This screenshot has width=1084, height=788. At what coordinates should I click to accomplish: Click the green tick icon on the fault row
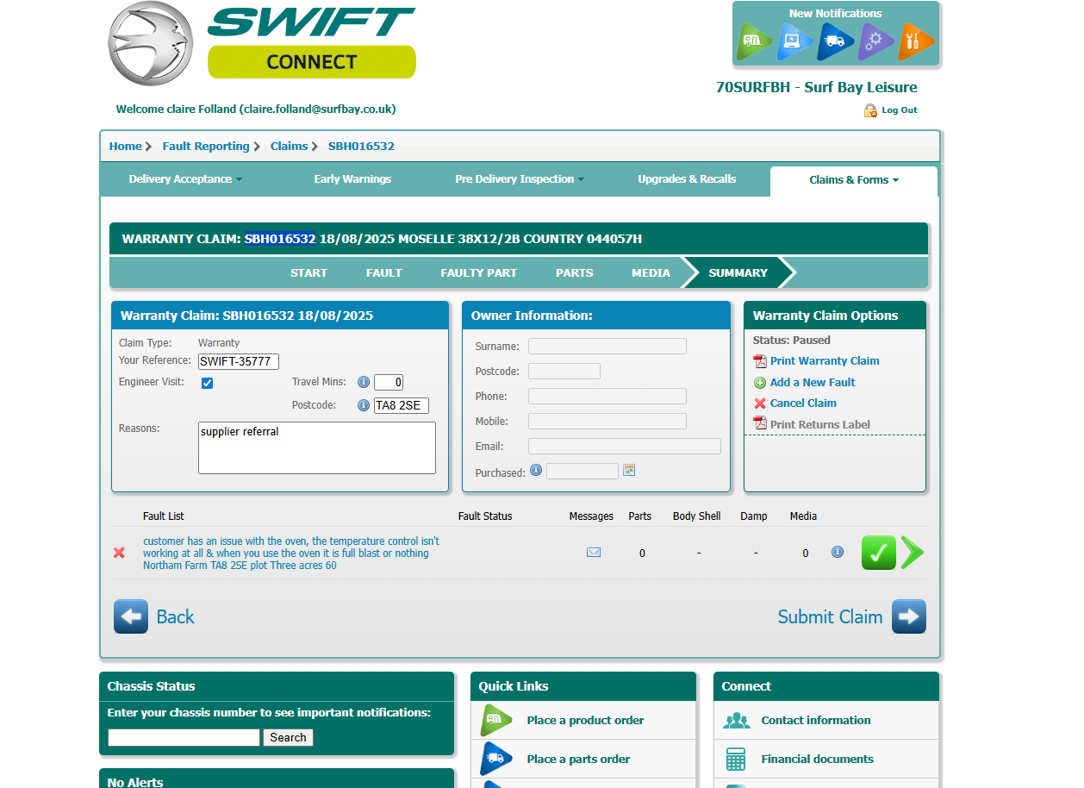(x=879, y=553)
